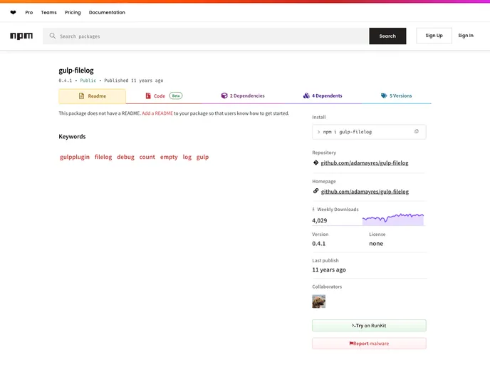Click the Dependents boxes icon

[306, 96]
